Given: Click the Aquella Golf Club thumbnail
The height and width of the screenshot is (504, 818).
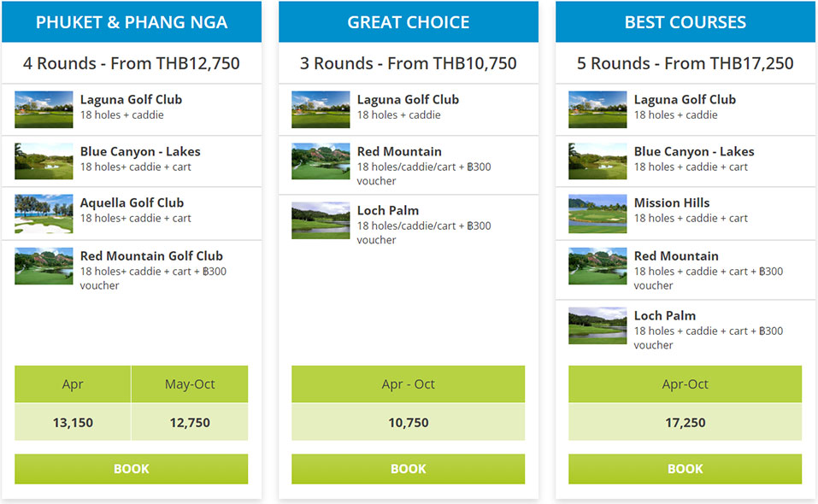Looking at the screenshot, I should [44, 214].
